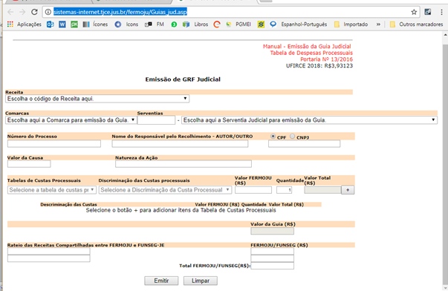Open the green bookmark icon after Word
Image resolution: width=448 pixels, height=291 pixels.
(x=74, y=24)
